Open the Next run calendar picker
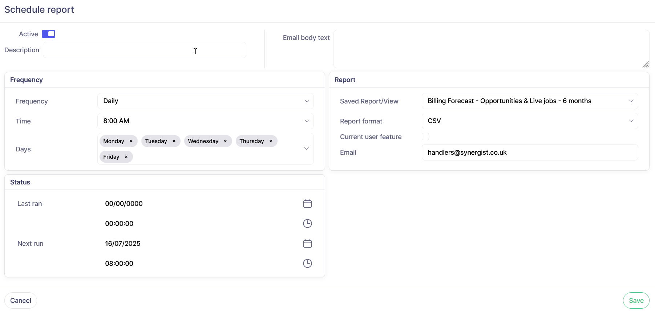 click(x=307, y=244)
